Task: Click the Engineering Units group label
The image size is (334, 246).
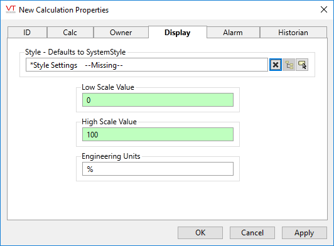Action: (x=111, y=156)
